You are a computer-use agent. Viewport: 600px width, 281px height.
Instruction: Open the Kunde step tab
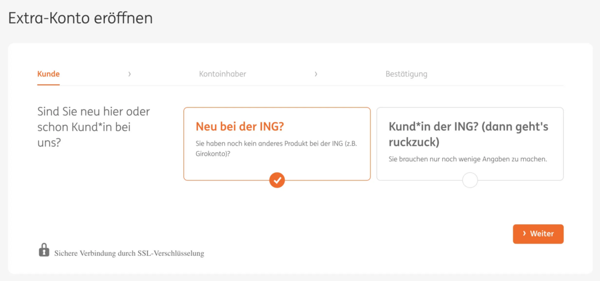coord(49,74)
